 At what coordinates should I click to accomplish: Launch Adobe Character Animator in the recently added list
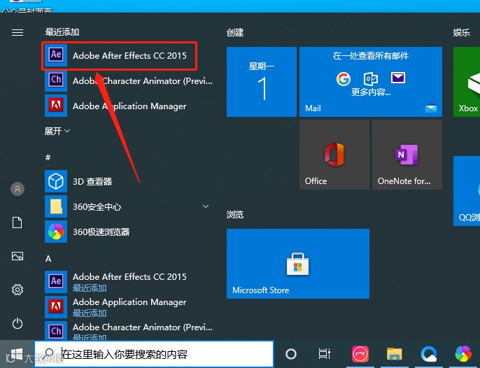tap(129, 81)
